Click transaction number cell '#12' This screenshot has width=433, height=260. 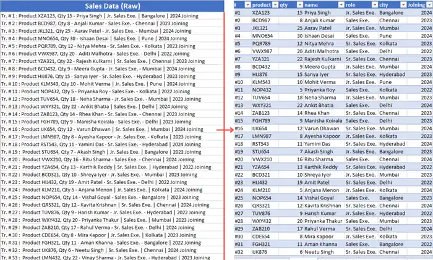(x=242, y=98)
